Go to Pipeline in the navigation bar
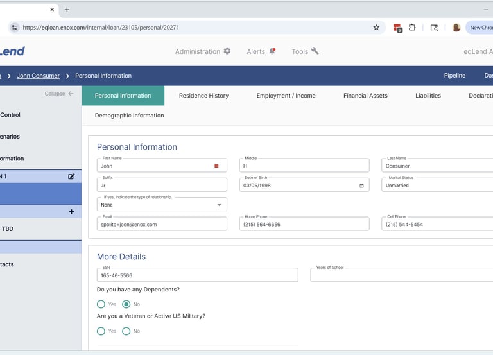493x355 pixels. point(454,76)
